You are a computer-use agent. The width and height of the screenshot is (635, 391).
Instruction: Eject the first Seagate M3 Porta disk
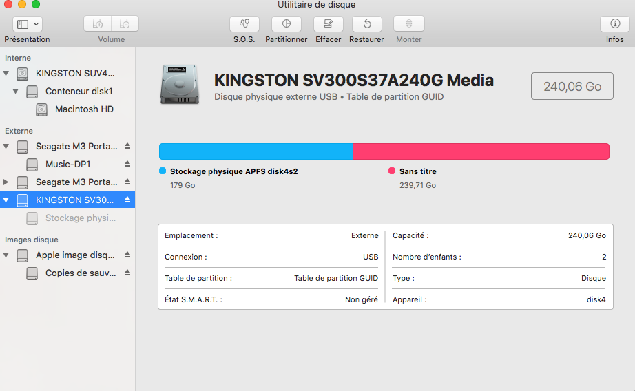(127, 146)
